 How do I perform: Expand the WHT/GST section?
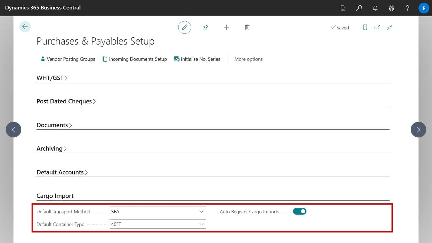click(x=52, y=78)
